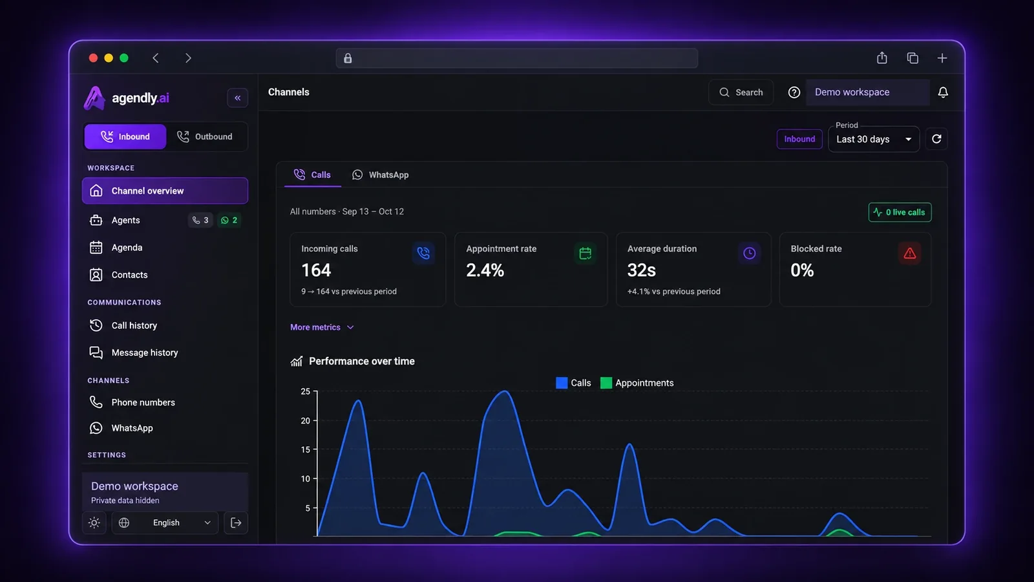
Task: Switch to Inbound mode
Action: click(125, 136)
